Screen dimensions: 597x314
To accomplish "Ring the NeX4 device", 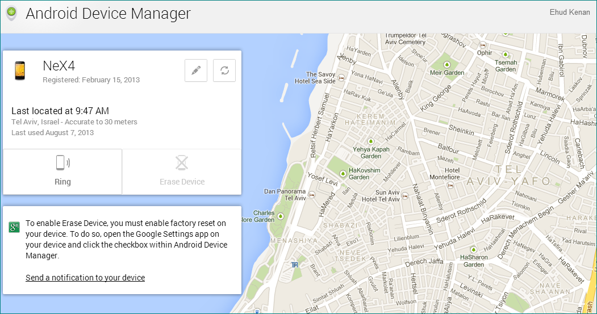I will pyautogui.click(x=62, y=171).
